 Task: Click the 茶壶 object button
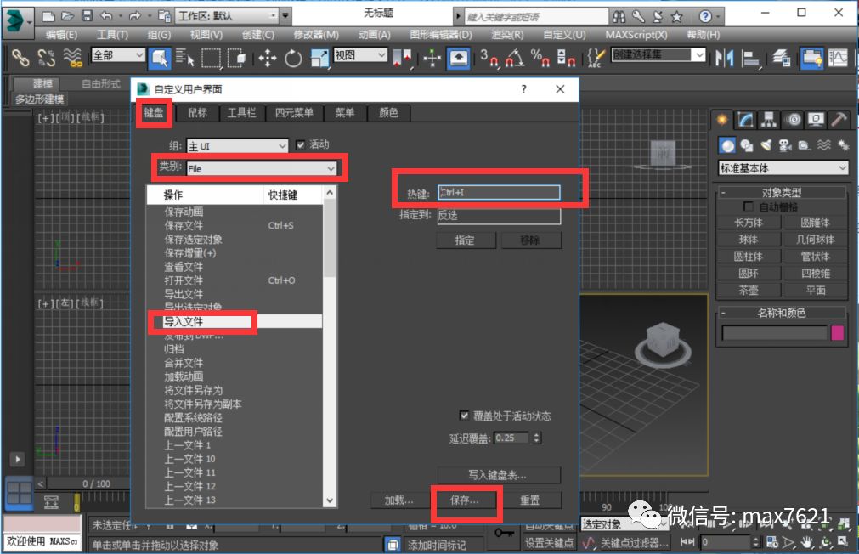(749, 290)
